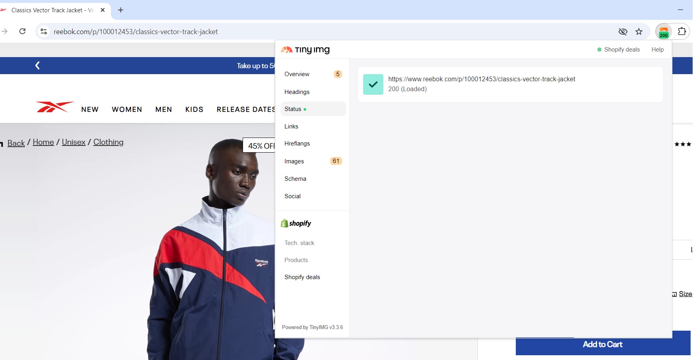
Task: Click the Shopify logo in the TinyIMG panel
Action: [296, 223]
